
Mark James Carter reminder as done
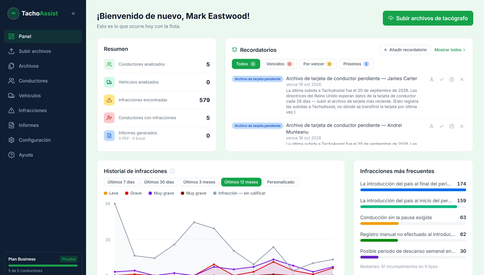(442, 80)
